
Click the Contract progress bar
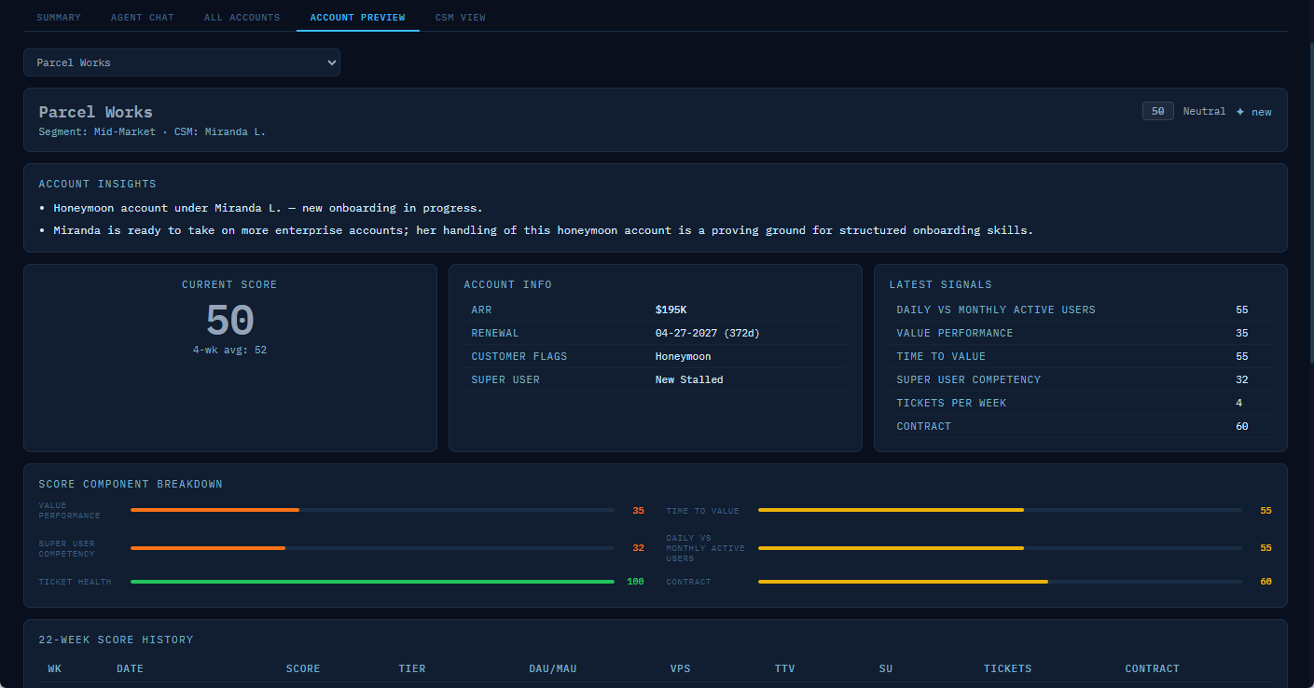tap(1000, 582)
